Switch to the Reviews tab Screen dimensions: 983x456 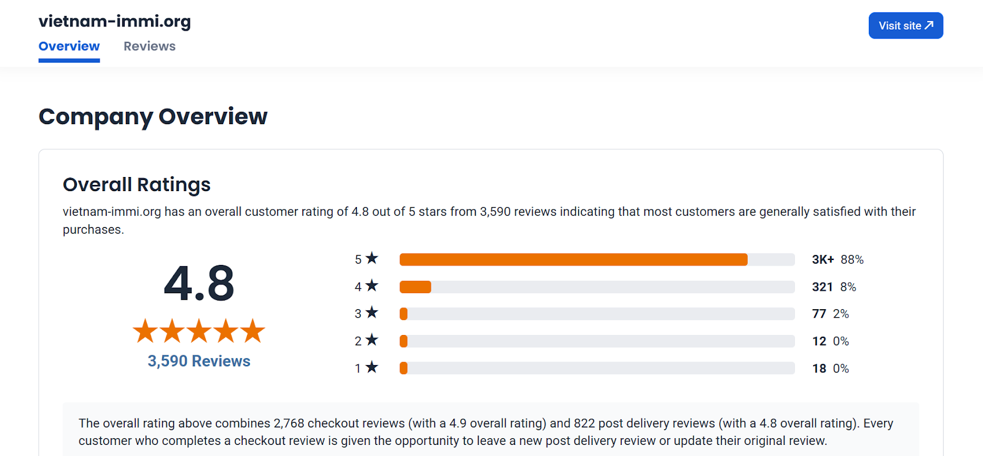[x=149, y=46]
